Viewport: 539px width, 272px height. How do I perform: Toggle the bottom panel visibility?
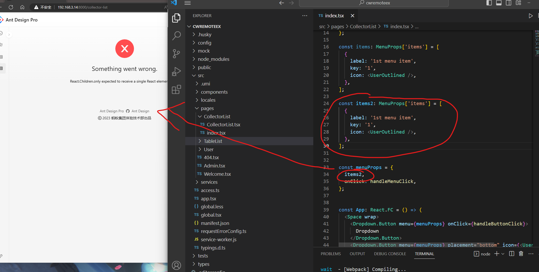pyautogui.click(x=499, y=3)
